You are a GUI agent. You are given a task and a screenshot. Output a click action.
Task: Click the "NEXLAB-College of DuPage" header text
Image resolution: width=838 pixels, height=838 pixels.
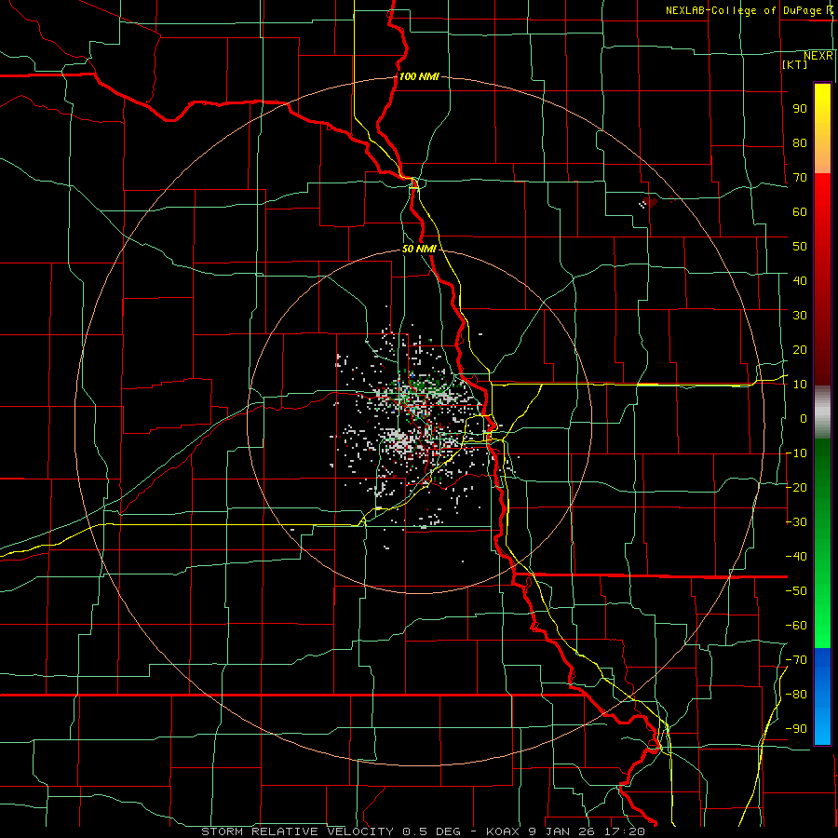pos(743,10)
